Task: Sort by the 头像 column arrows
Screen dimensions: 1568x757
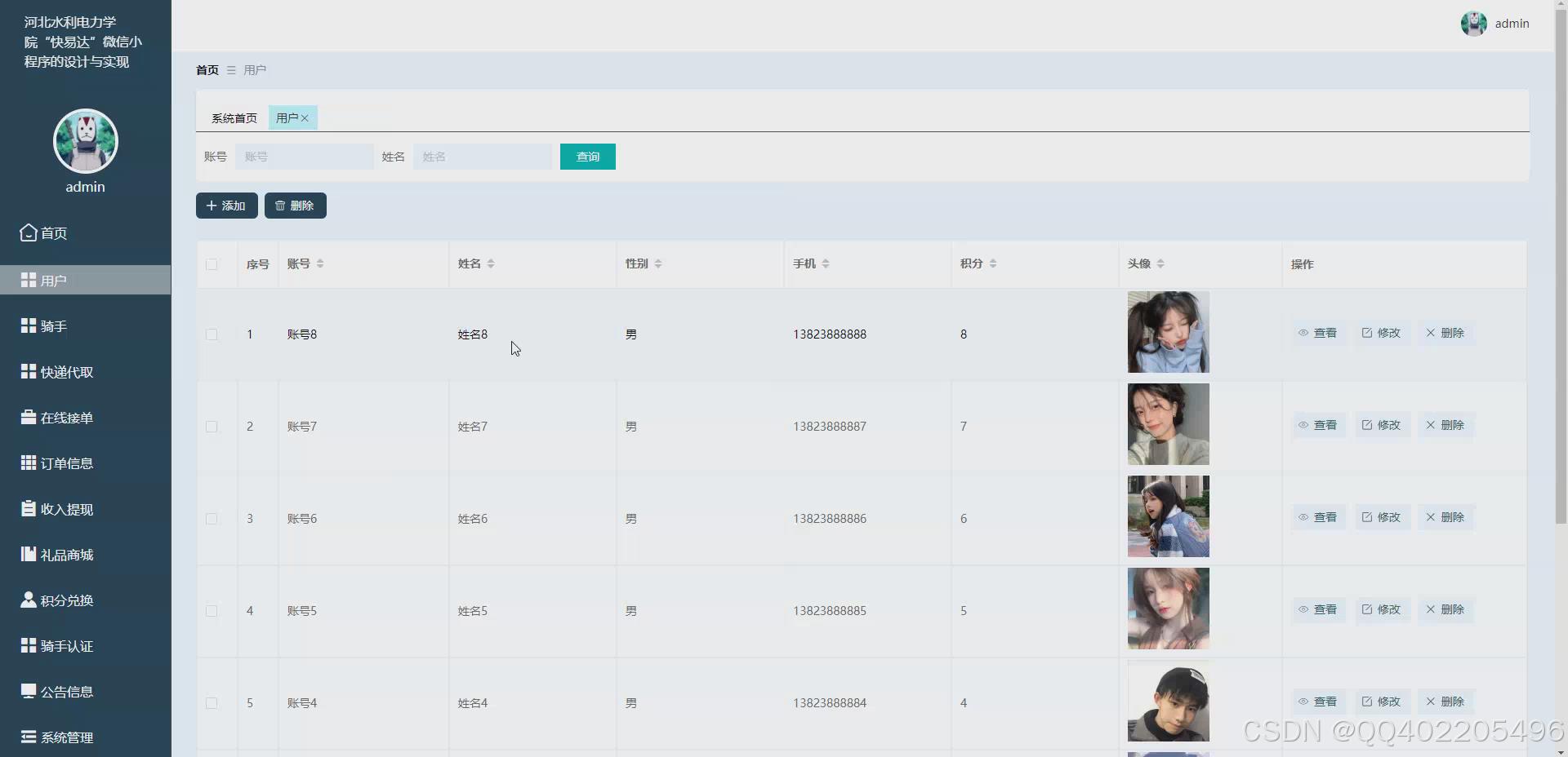Action: (x=1160, y=263)
